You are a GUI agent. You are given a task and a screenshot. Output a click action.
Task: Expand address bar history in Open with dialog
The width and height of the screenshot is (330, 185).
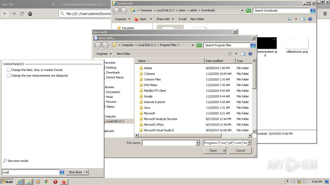pyautogui.click(x=193, y=45)
